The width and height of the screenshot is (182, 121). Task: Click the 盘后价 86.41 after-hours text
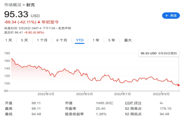[13, 33]
